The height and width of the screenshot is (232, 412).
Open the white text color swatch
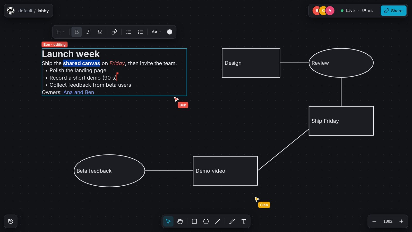pyautogui.click(x=169, y=32)
